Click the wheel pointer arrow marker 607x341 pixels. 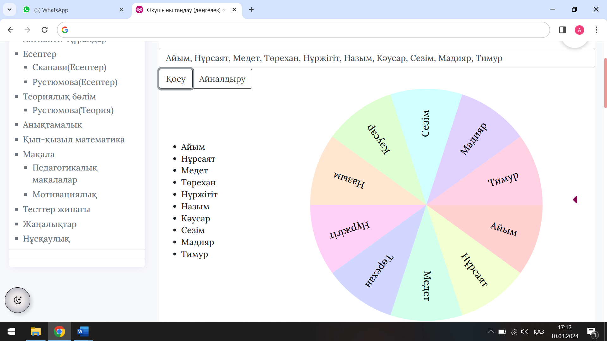click(x=575, y=200)
